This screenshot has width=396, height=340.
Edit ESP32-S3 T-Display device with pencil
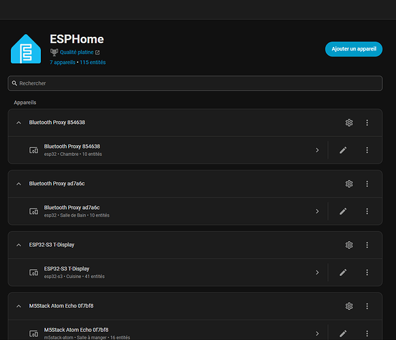[x=343, y=273]
